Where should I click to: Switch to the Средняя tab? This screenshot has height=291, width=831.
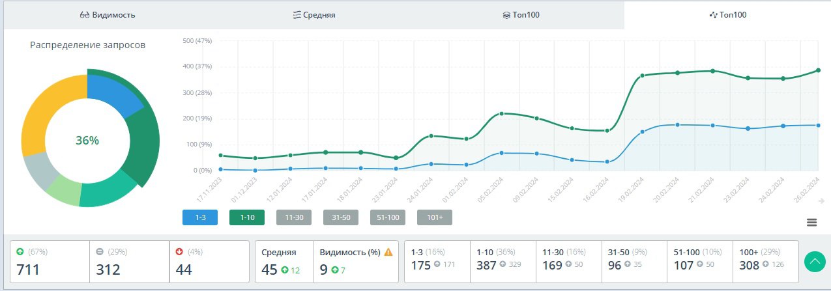(314, 14)
